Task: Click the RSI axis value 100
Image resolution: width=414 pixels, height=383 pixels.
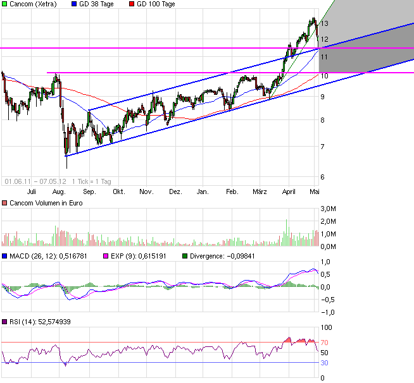Action: point(327,327)
